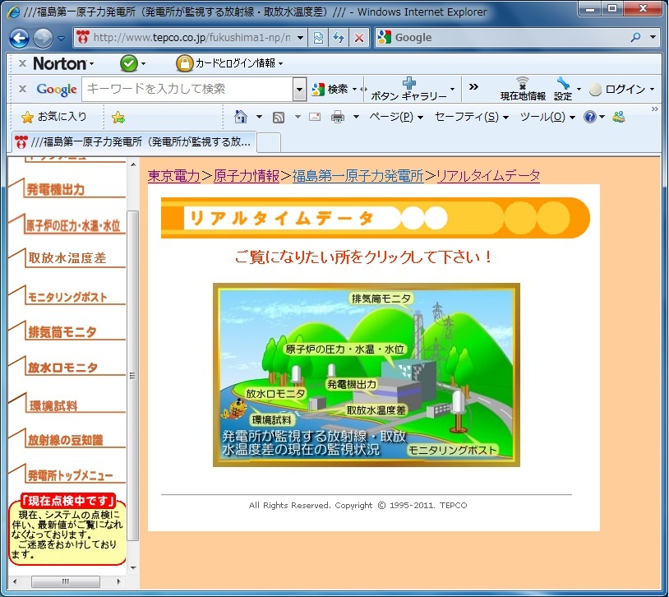Image resolution: width=669 pixels, height=597 pixels.
Task: Click the Read Mail icon
Action: [315, 117]
